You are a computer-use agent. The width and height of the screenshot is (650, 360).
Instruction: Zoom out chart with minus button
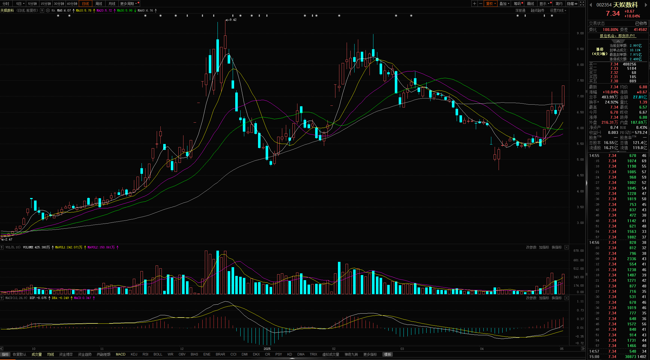tap(481, 4)
